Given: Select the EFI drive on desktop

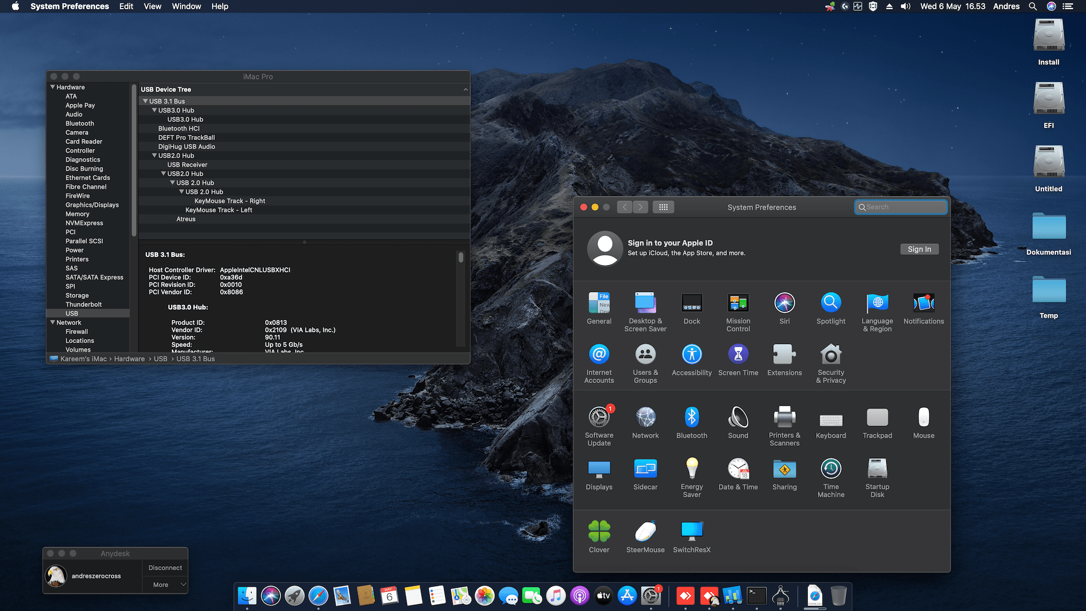Looking at the screenshot, I should point(1049,105).
